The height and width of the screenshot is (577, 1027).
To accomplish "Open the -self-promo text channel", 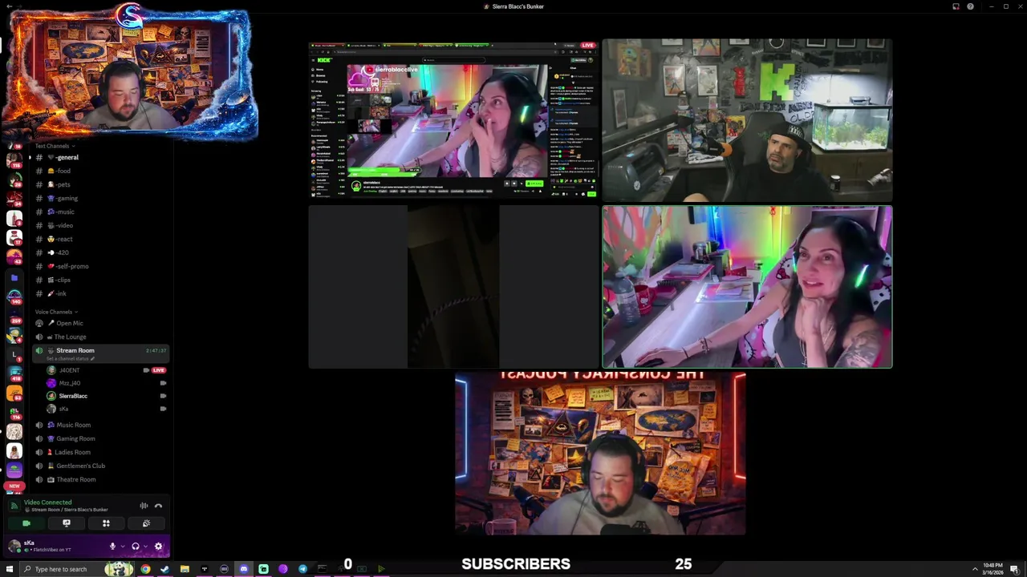I will point(100,266).
